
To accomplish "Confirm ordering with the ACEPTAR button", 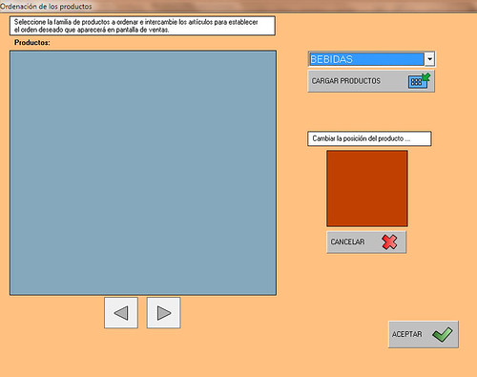I will [424, 334].
